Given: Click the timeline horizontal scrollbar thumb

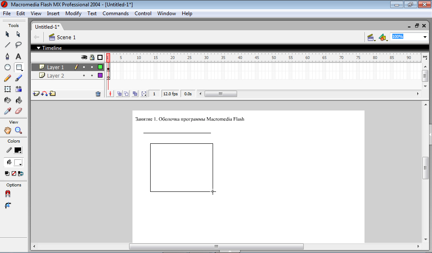Looking at the screenshot, I should click(x=221, y=94).
